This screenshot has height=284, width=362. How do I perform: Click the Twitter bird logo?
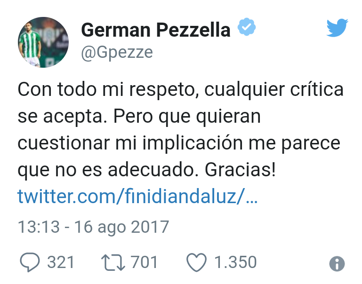point(337,29)
